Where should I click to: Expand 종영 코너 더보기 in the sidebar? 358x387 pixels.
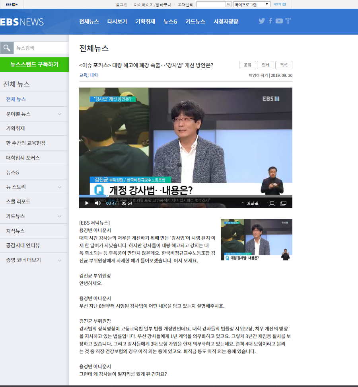(60, 260)
